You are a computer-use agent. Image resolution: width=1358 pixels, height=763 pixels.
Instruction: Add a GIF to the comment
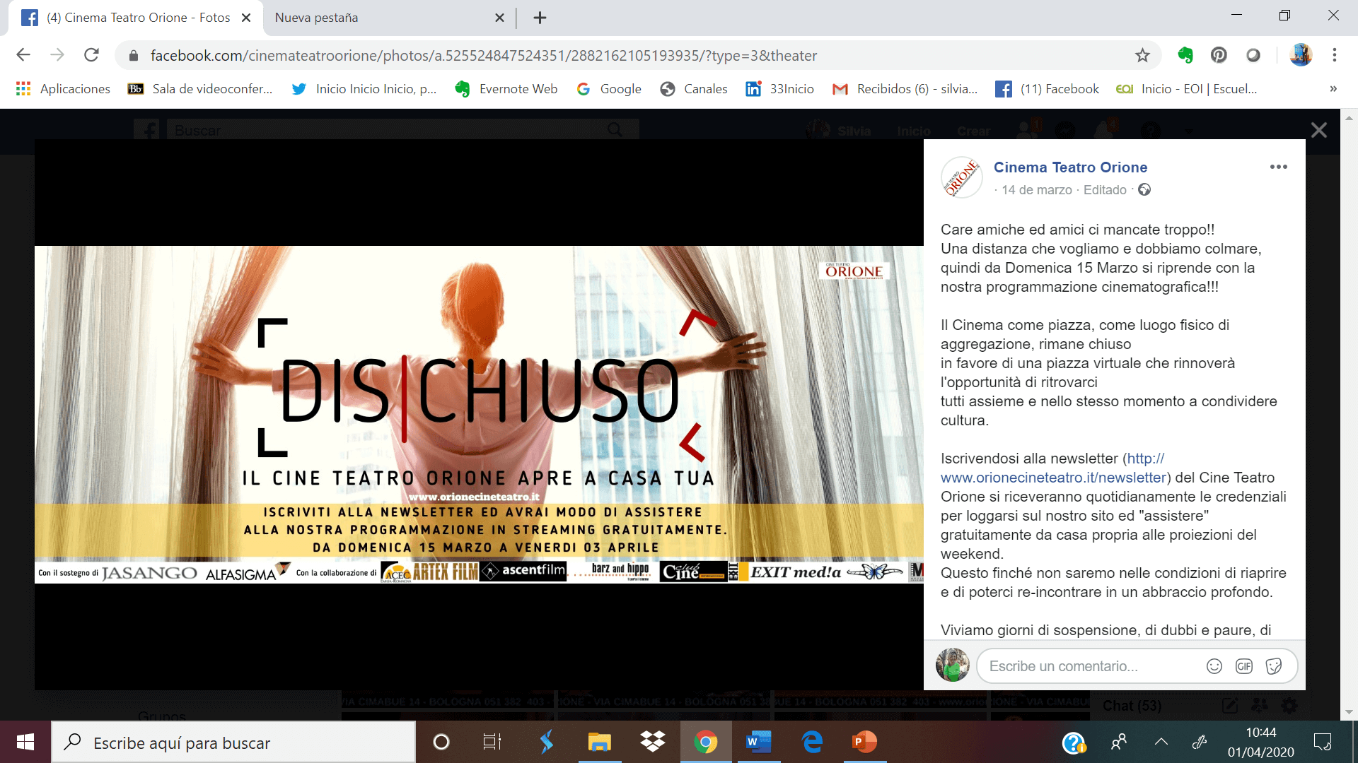[x=1244, y=666]
